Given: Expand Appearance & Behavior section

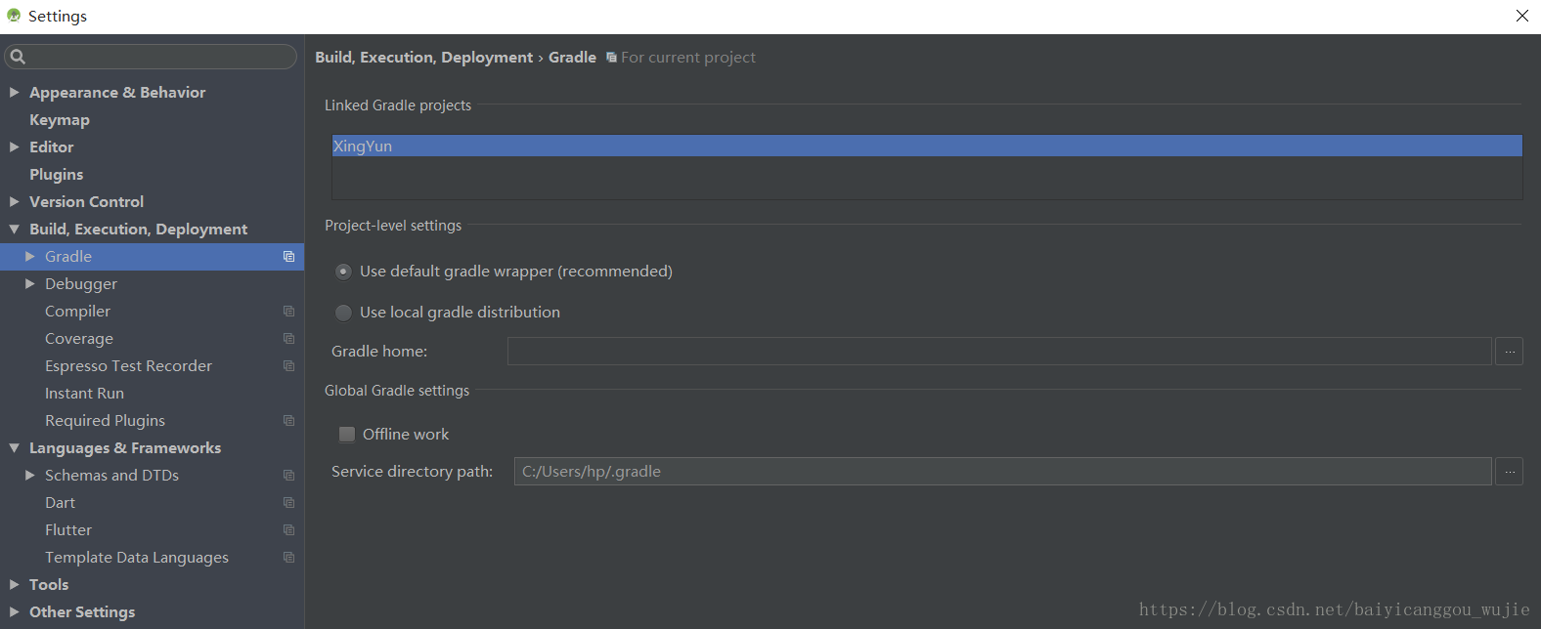Looking at the screenshot, I should coord(14,92).
